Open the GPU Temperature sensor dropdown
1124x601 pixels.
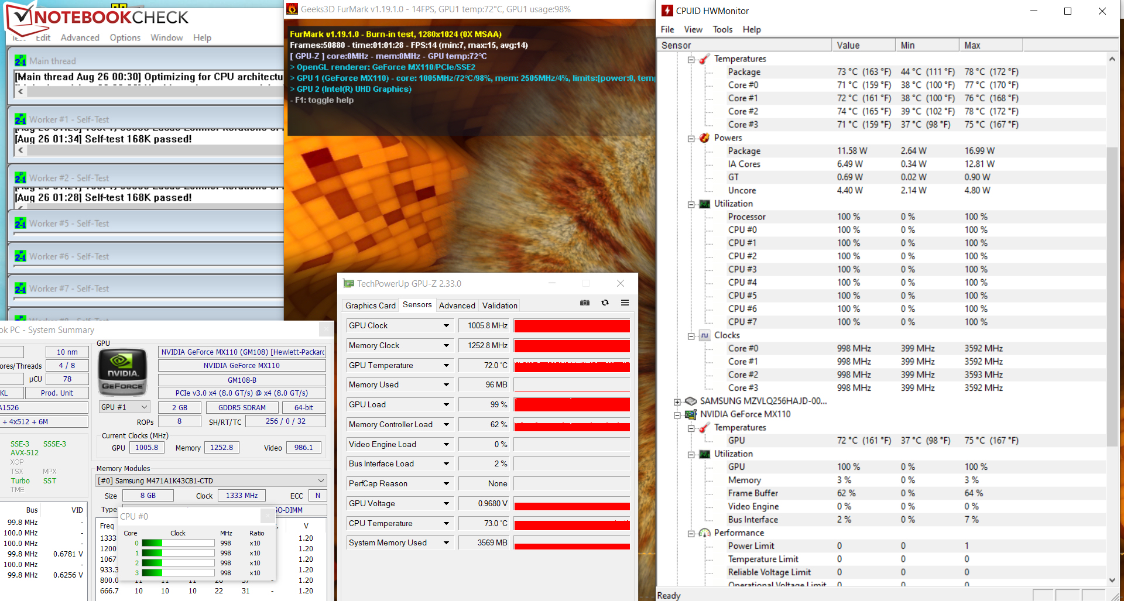(x=446, y=365)
